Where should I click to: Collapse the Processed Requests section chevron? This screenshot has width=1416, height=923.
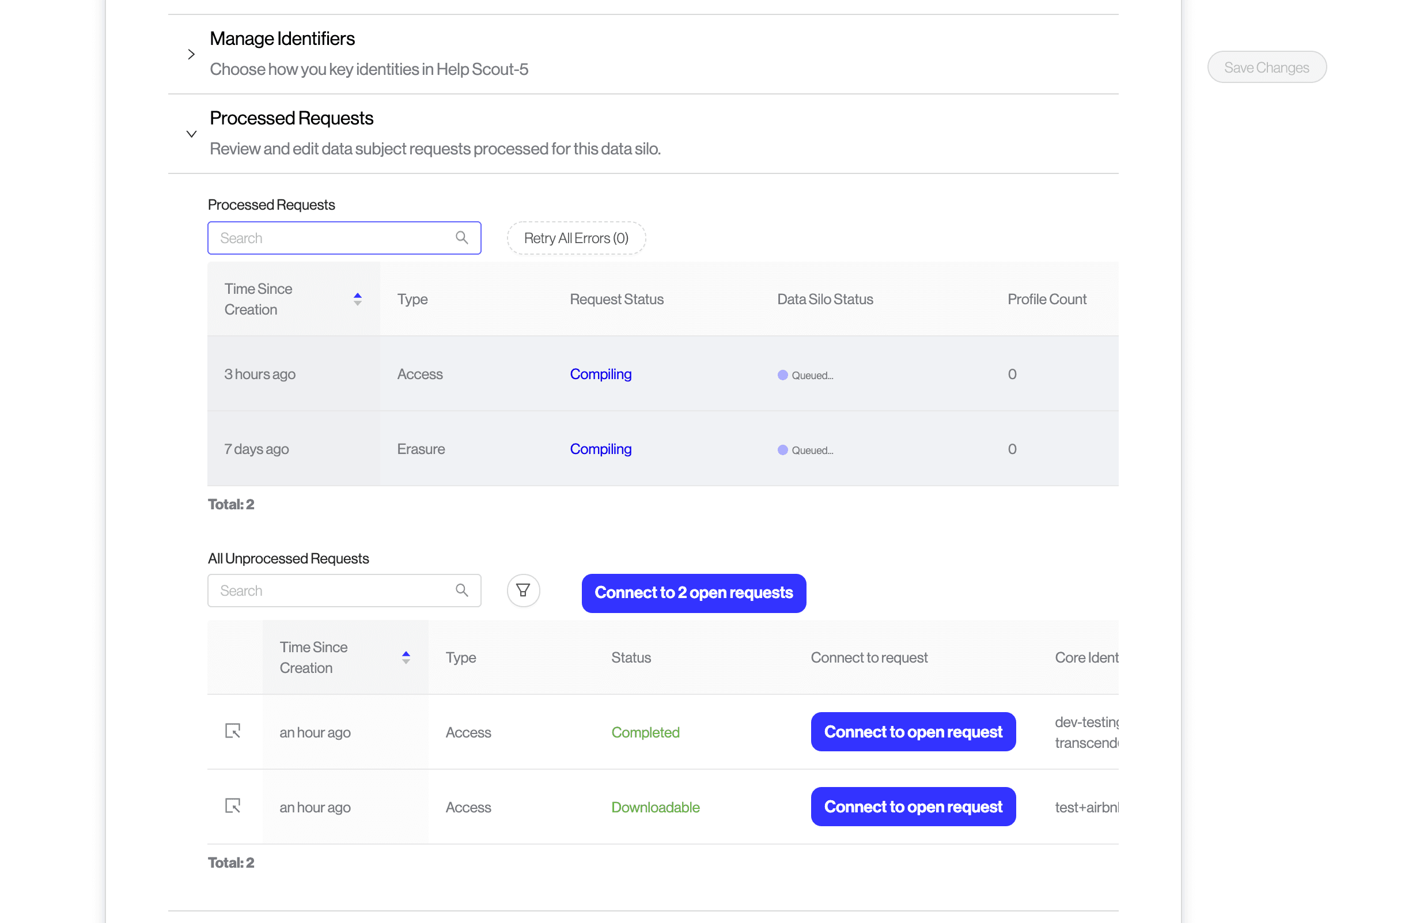pos(191,134)
